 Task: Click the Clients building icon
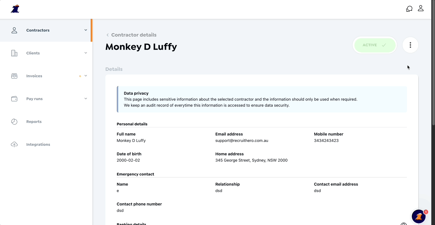tap(14, 53)
